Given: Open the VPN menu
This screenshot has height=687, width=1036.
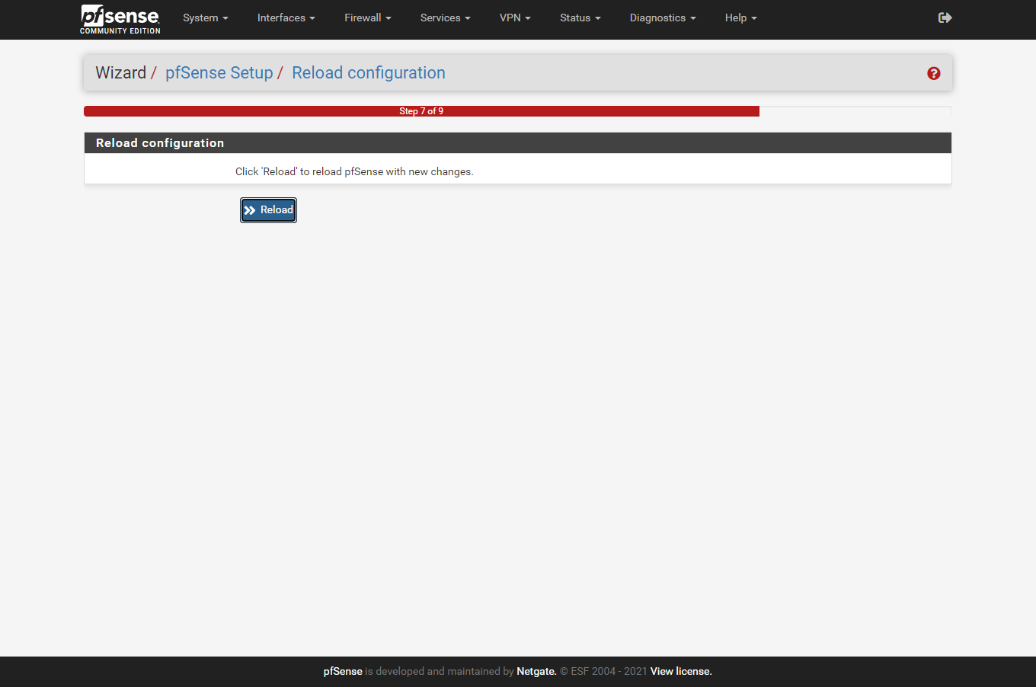Looking at the screenshot, I should 515,18.
